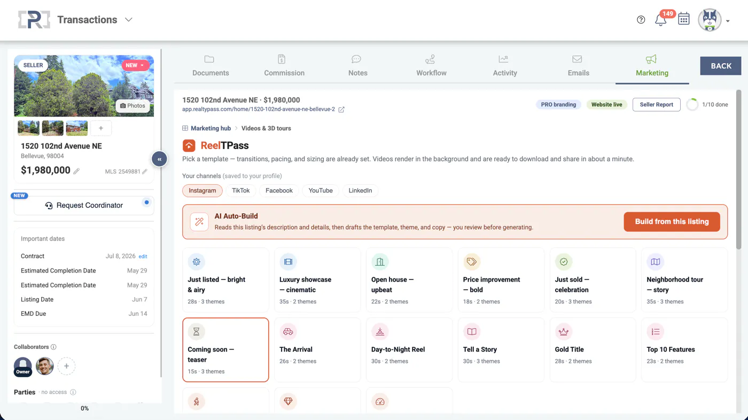Select Open house upbeat template
The width and height of the screenshot is (748, 420).
coord(409,280)
